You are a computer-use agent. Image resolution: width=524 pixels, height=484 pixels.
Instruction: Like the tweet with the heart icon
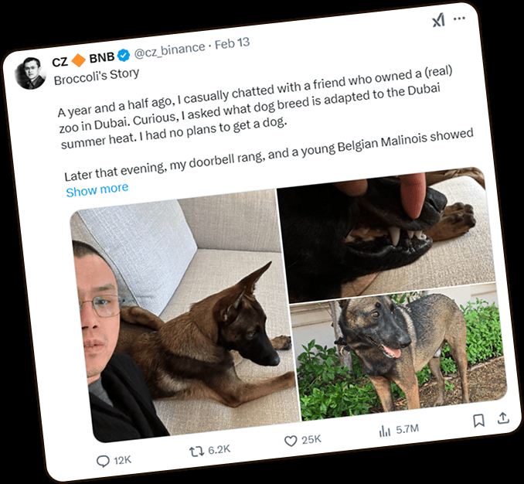291,440
